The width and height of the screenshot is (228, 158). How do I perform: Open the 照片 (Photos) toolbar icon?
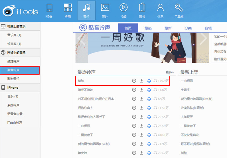pyautogui.click(x=105, y=10)
